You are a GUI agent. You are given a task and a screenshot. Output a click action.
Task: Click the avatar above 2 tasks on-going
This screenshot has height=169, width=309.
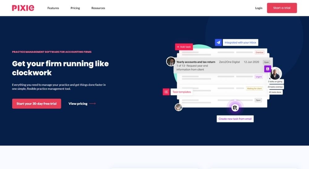(x=275, y=73)
